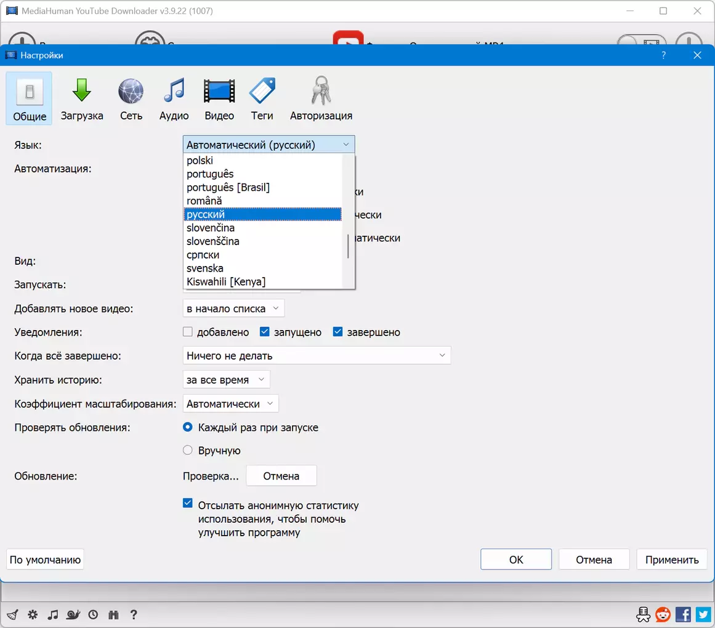Image resolution: width=715 pixels, height=628 pixels.
Task: Select the Теги tab
Action: coord(262,99)
